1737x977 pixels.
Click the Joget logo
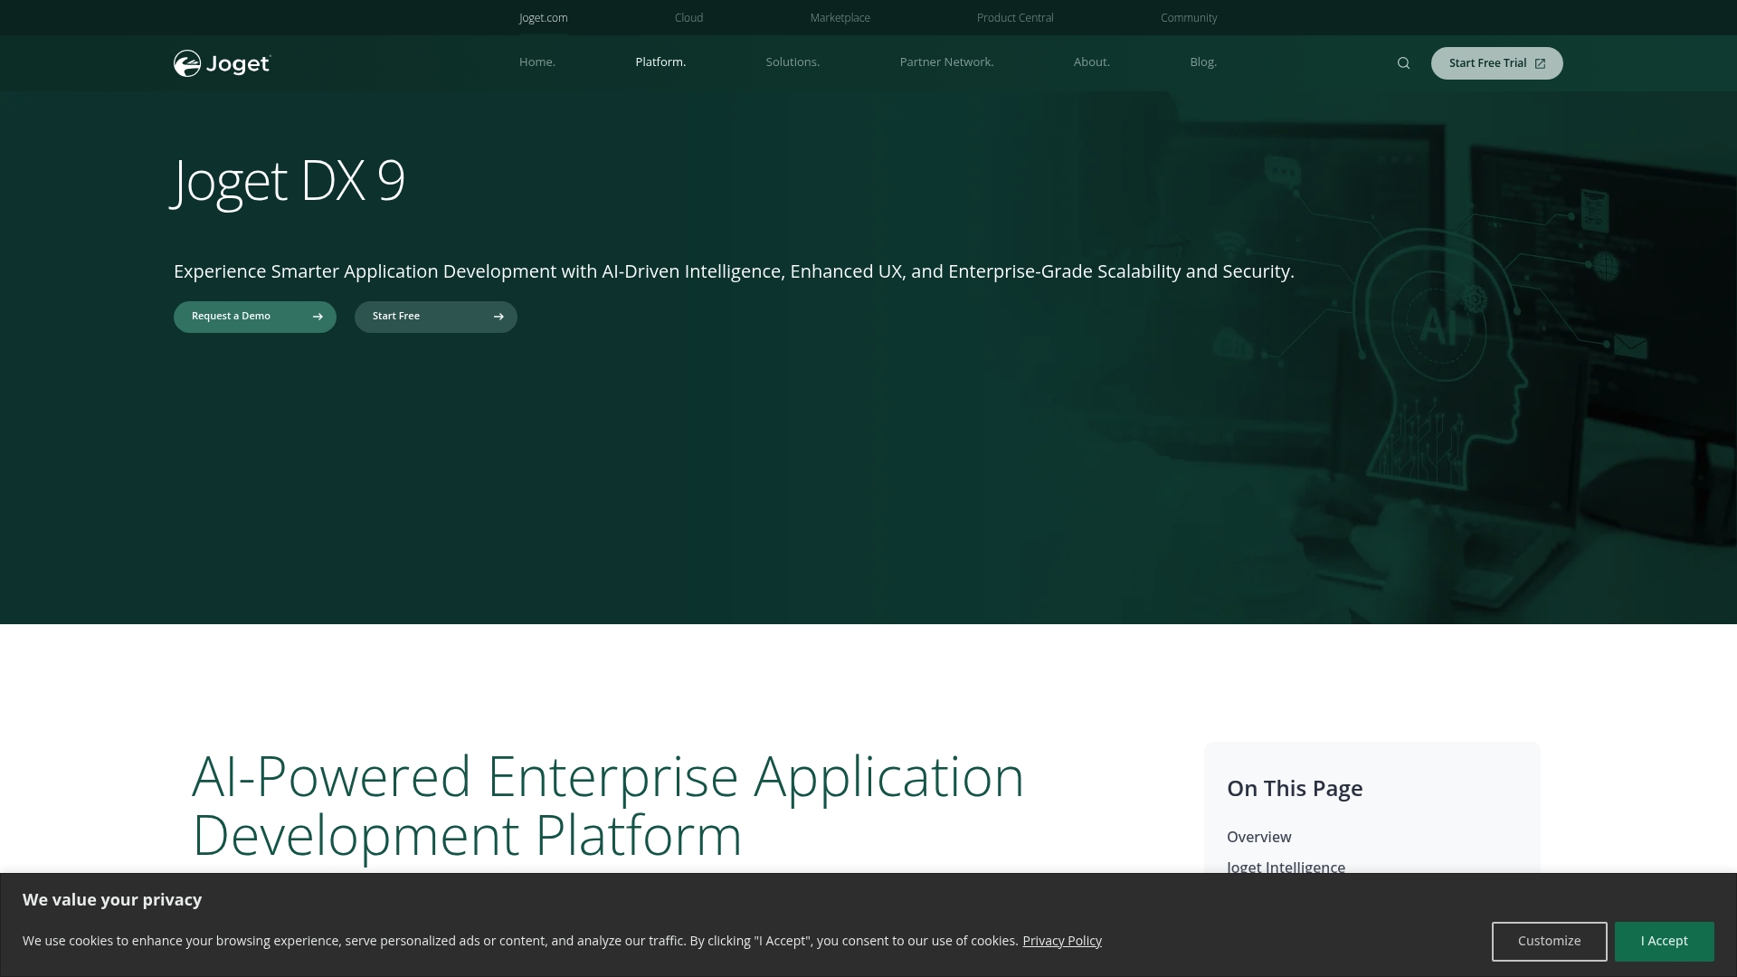tap(223, 63)
